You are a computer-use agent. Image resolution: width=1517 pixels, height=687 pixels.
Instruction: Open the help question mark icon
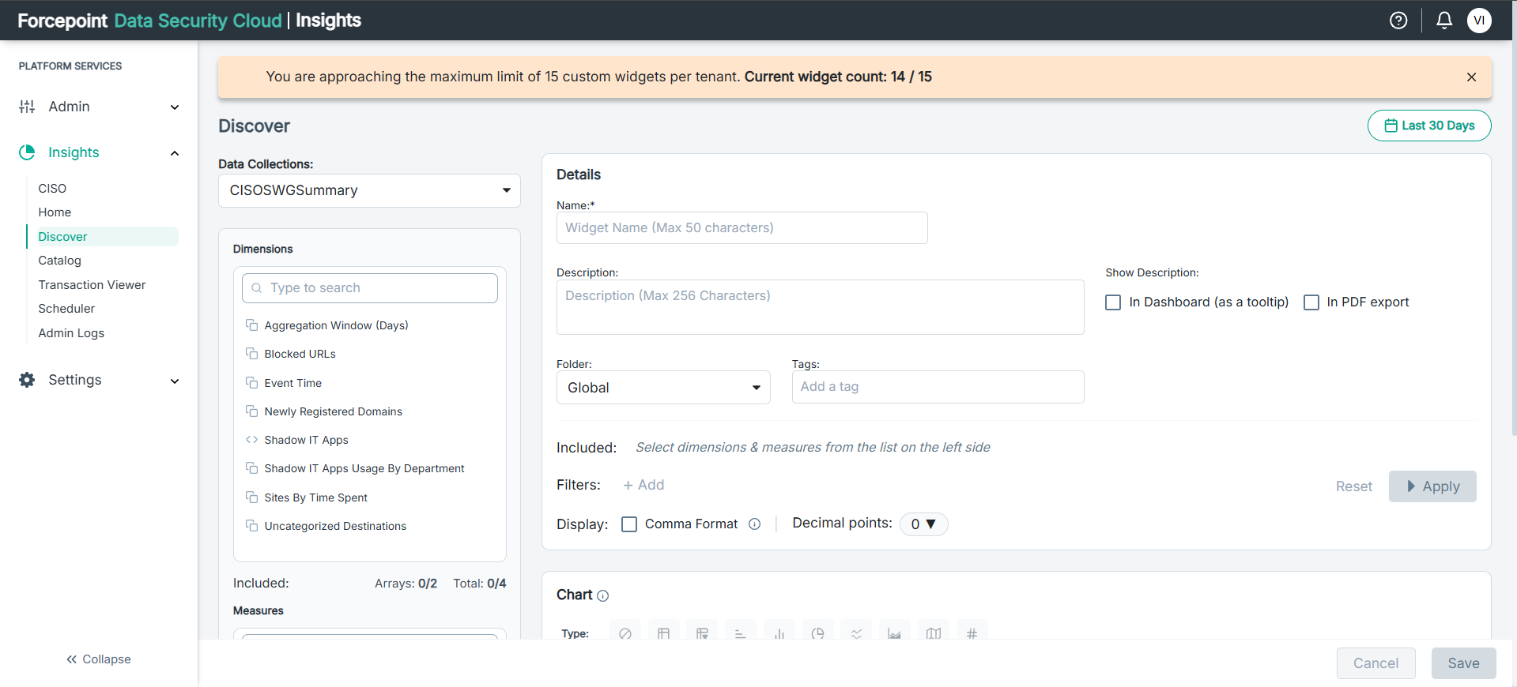click(x=1398, y=21)
